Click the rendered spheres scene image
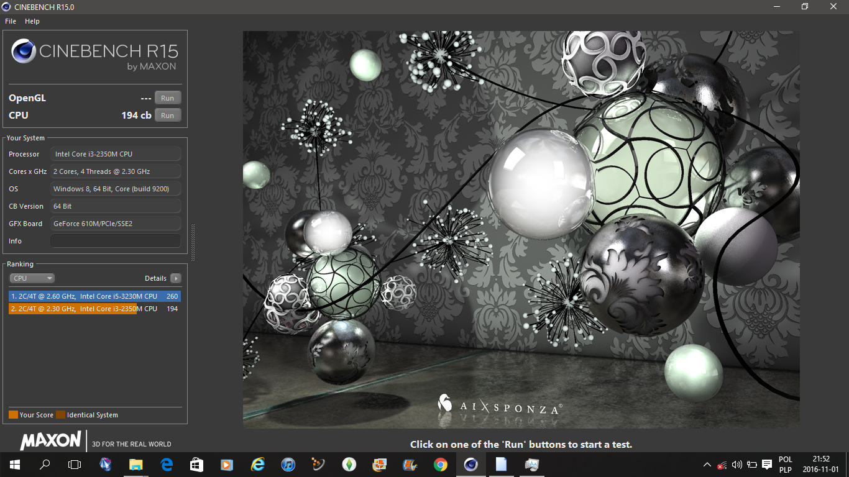This screenshot has width=849, height=477. [x=521, y=230]
